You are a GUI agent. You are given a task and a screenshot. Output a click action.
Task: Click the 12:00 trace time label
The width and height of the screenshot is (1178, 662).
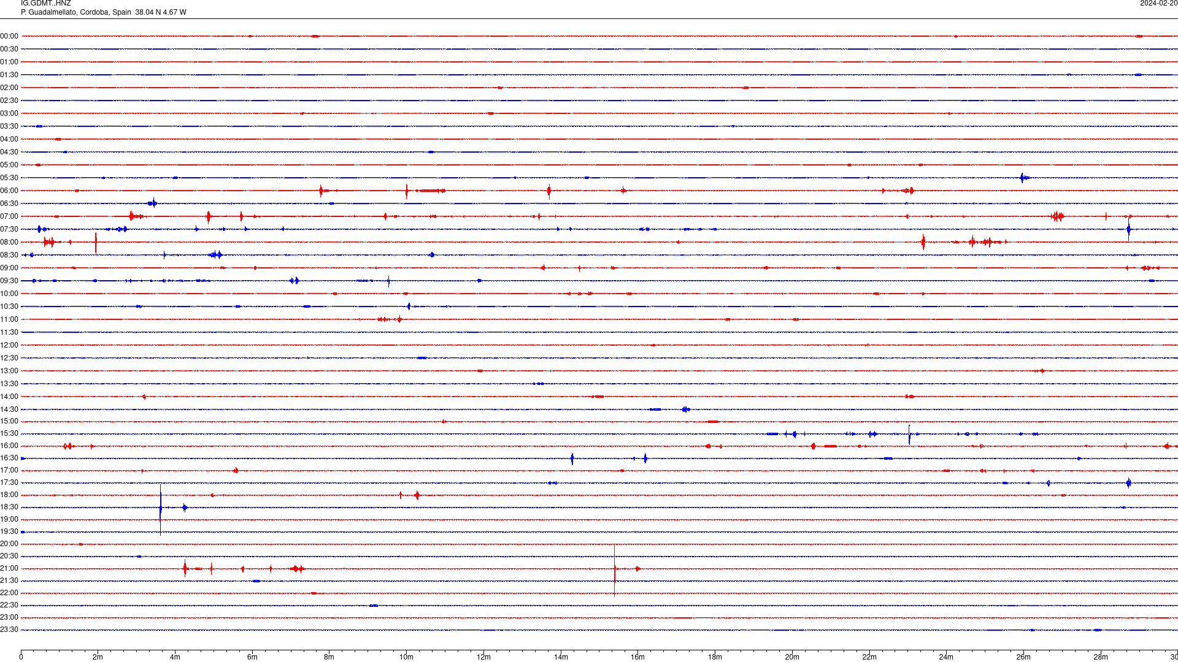point(9,345)
